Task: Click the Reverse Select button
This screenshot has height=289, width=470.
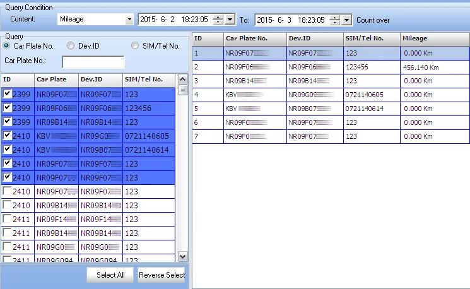Action: 162,274
